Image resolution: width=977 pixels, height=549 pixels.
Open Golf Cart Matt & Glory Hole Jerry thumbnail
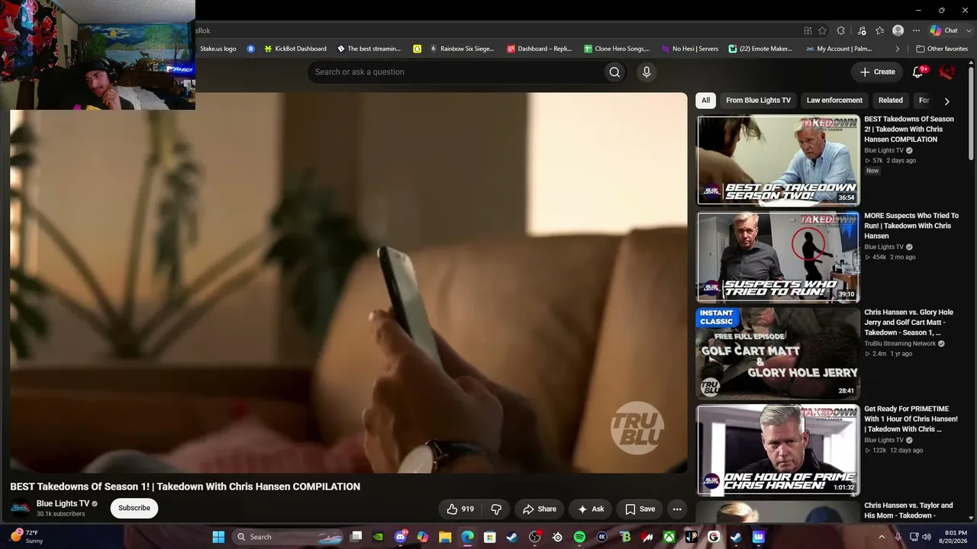point(778,353)
